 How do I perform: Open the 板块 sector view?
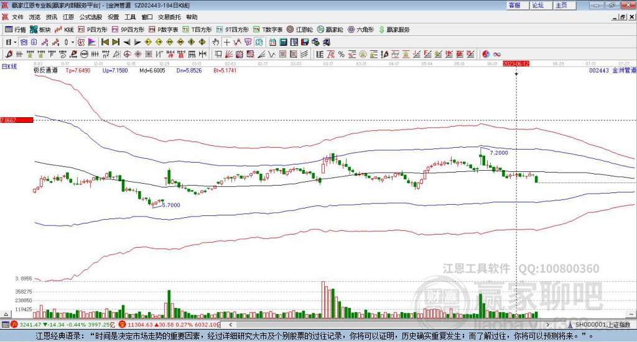coord(40,30)
